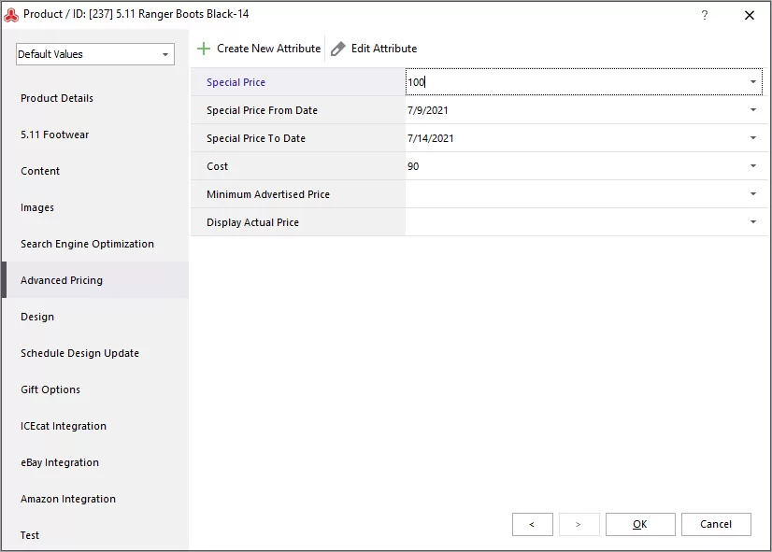Select the Images sidebar item
The height and width of the screenshot is (552, 772).
point(37,207)
